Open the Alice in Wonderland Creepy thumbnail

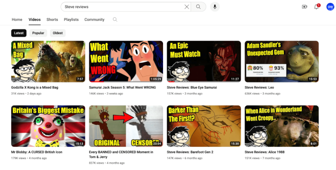[x=282, y=126]
